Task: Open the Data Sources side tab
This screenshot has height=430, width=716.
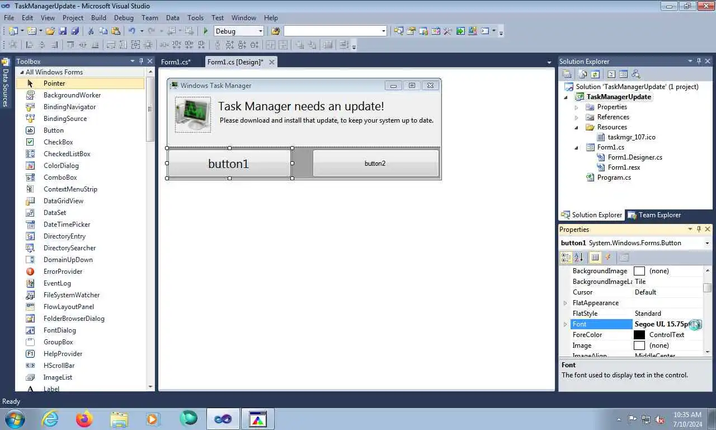Action: [5, 82]
